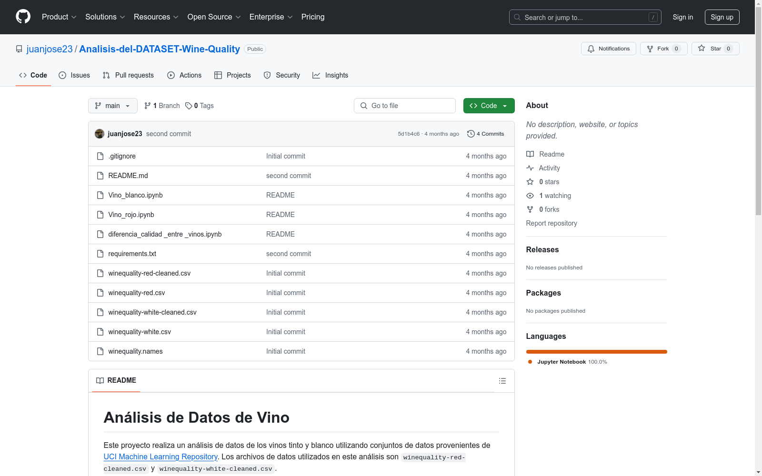Click the file icon for Vino_rojo.ipynb
The image size is (762, 476).
(100, 215)
